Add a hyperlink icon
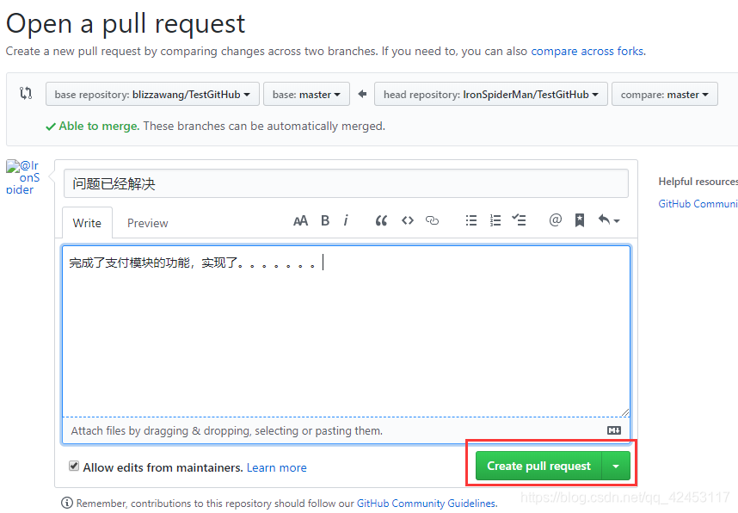 [x=432, y=220]
